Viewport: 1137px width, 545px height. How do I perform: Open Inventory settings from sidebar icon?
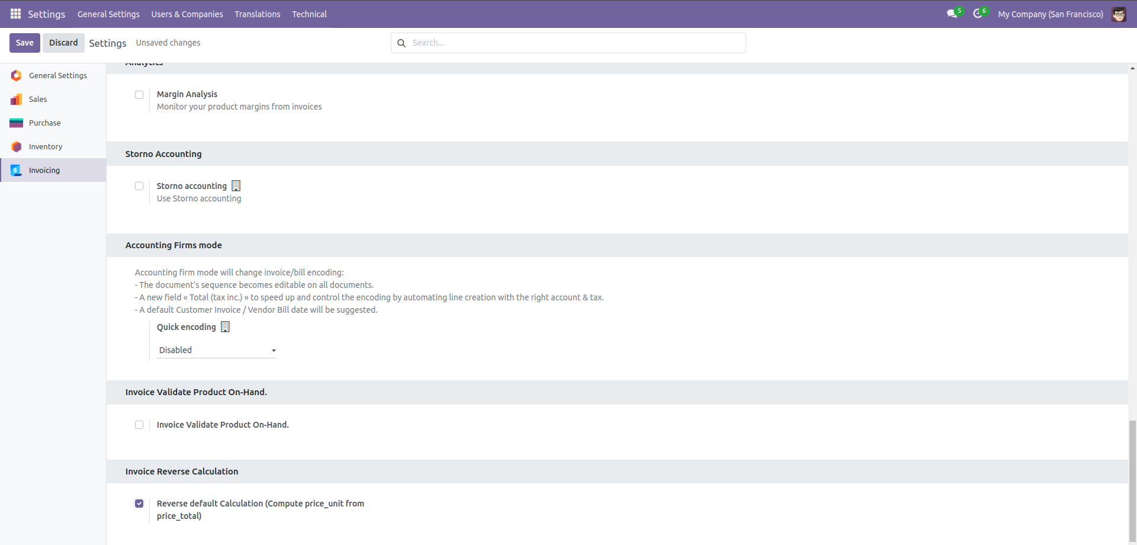[x=17, y=146]
